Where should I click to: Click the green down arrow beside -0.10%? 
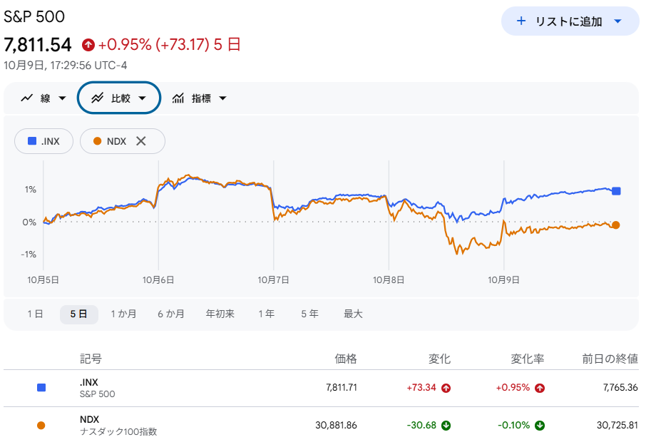point(540,426)
